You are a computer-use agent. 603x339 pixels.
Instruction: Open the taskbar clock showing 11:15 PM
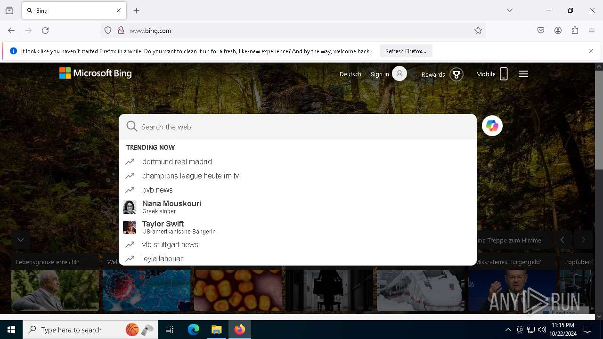point(562,330)
